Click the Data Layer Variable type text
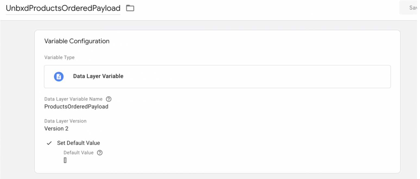This screenshot has height=179, width=420. click(98, 76)
